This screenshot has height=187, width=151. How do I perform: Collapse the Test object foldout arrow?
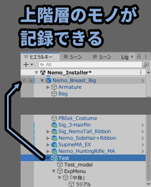point(48,158)
